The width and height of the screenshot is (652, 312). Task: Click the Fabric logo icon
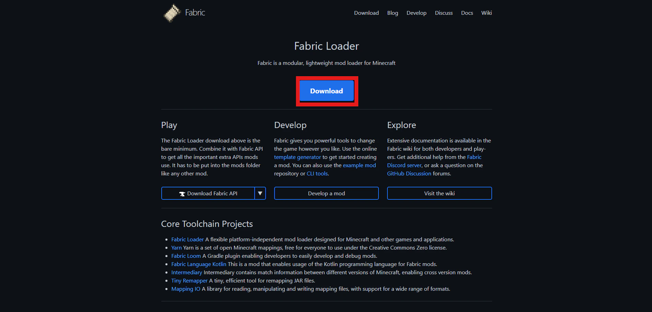(172, 13)
